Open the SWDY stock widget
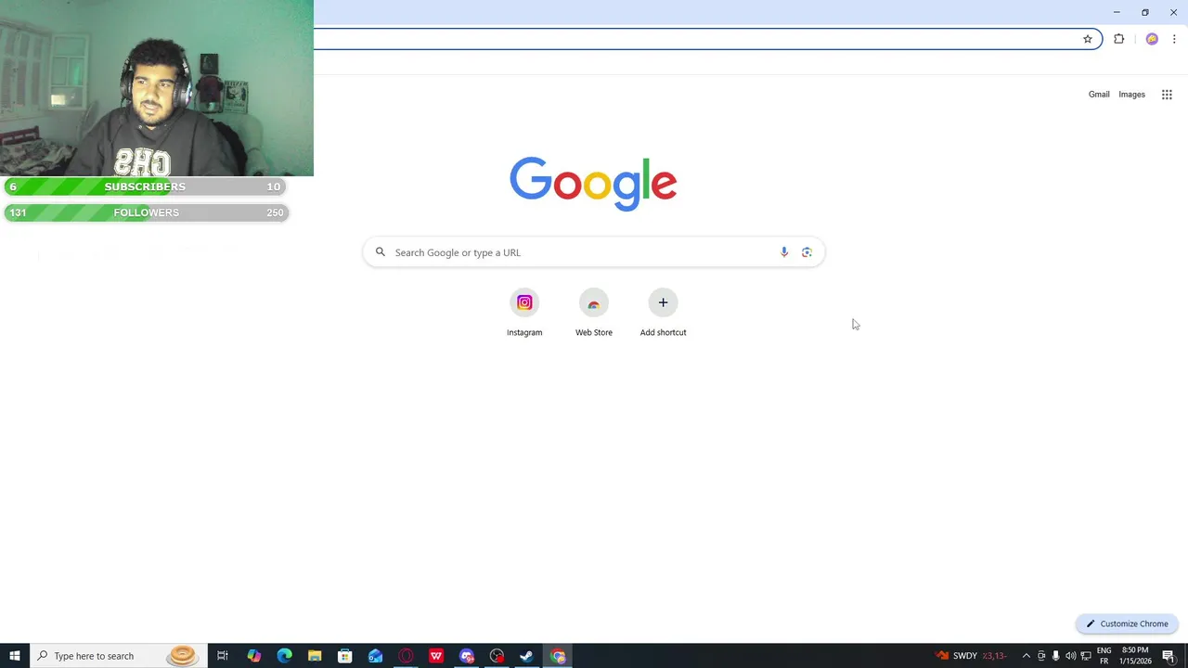 971,656
